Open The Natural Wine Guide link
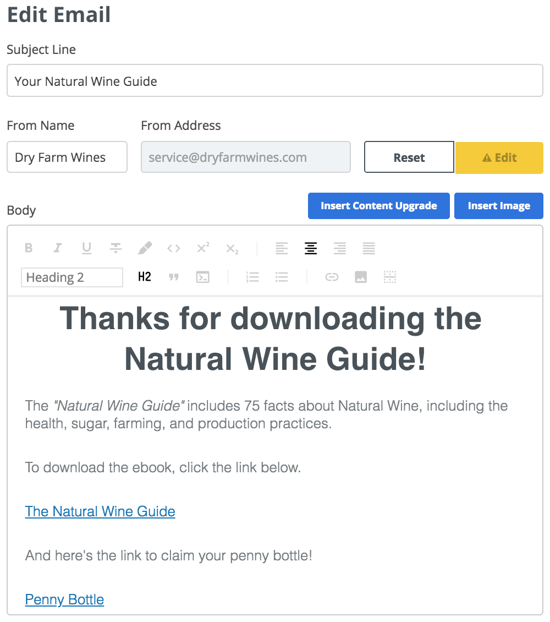The height and width of the screenshot is (622, 550). [x=100, y=511]
